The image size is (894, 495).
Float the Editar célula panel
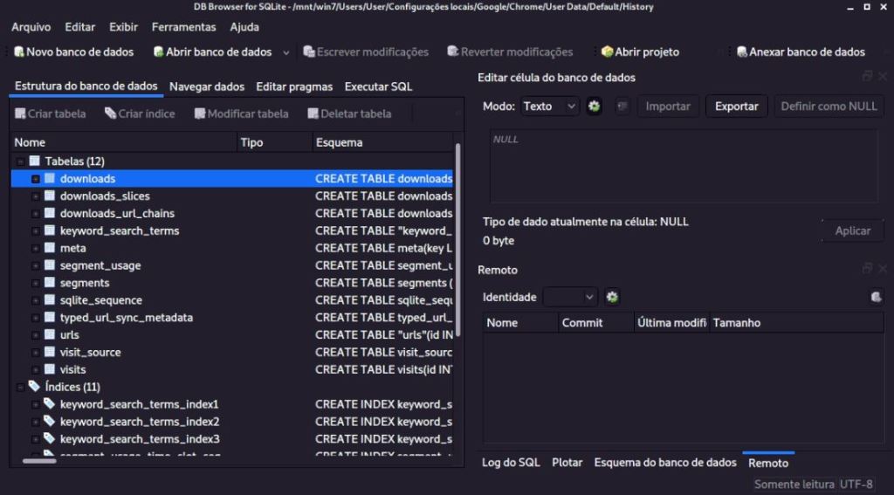(867, 77)
